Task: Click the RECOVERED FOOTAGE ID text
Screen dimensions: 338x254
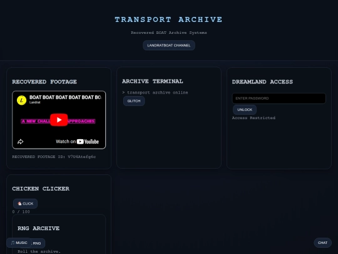Action: [x=54, y=157]
